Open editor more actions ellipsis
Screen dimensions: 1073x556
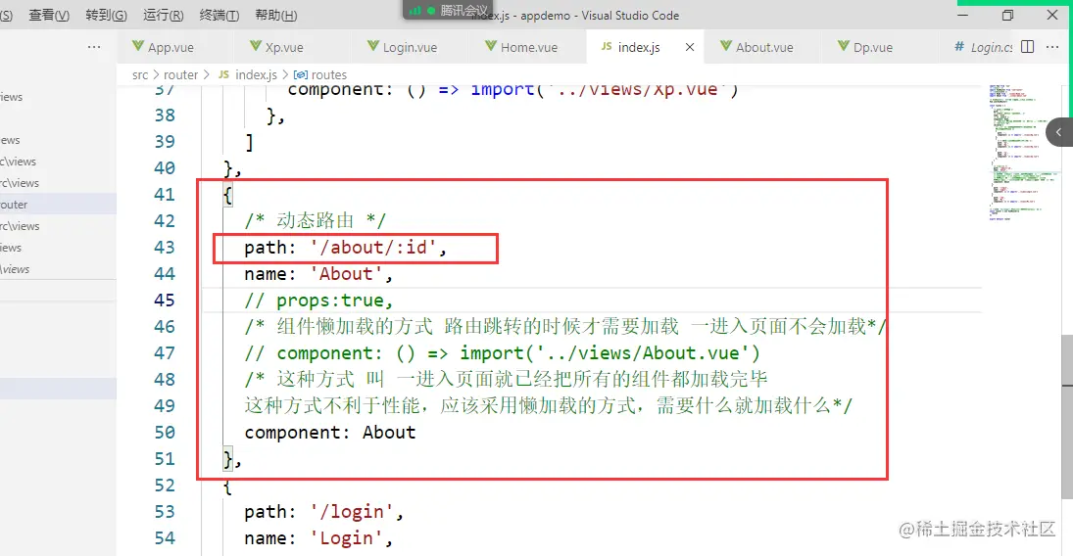point(1052,47)
